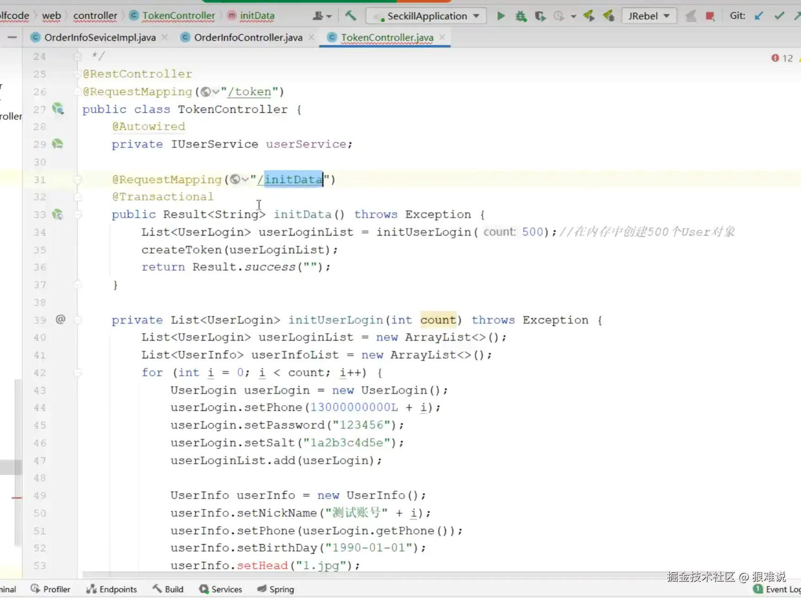Click the createToken call on line 35
This screenshot has height=598, width=801.
182,249
